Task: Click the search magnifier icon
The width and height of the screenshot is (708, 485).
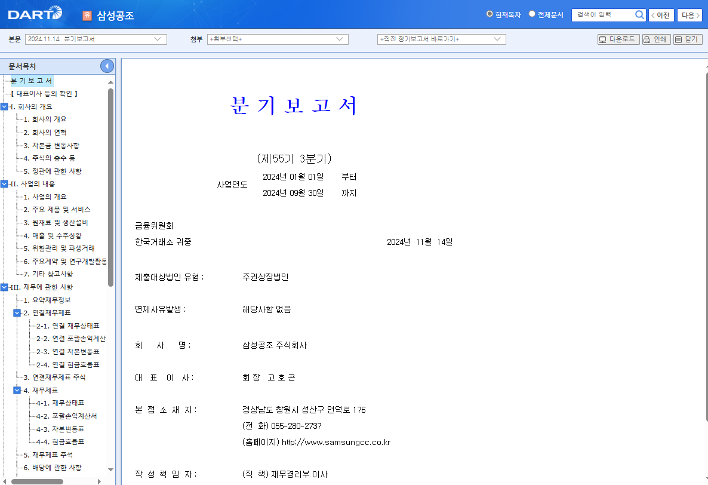Action: click(638, 15)
